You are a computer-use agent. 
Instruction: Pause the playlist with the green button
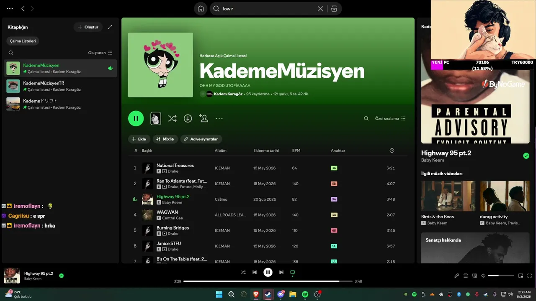coord(136,118)
